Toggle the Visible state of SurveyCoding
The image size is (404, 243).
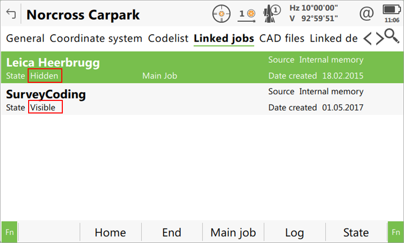pyautogui.click(x=45, y=107)
